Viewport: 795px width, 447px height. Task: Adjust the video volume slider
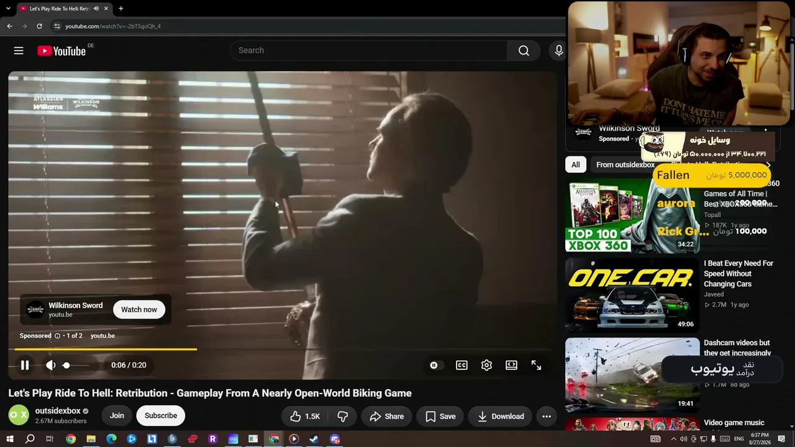click(x=76, y=365)
